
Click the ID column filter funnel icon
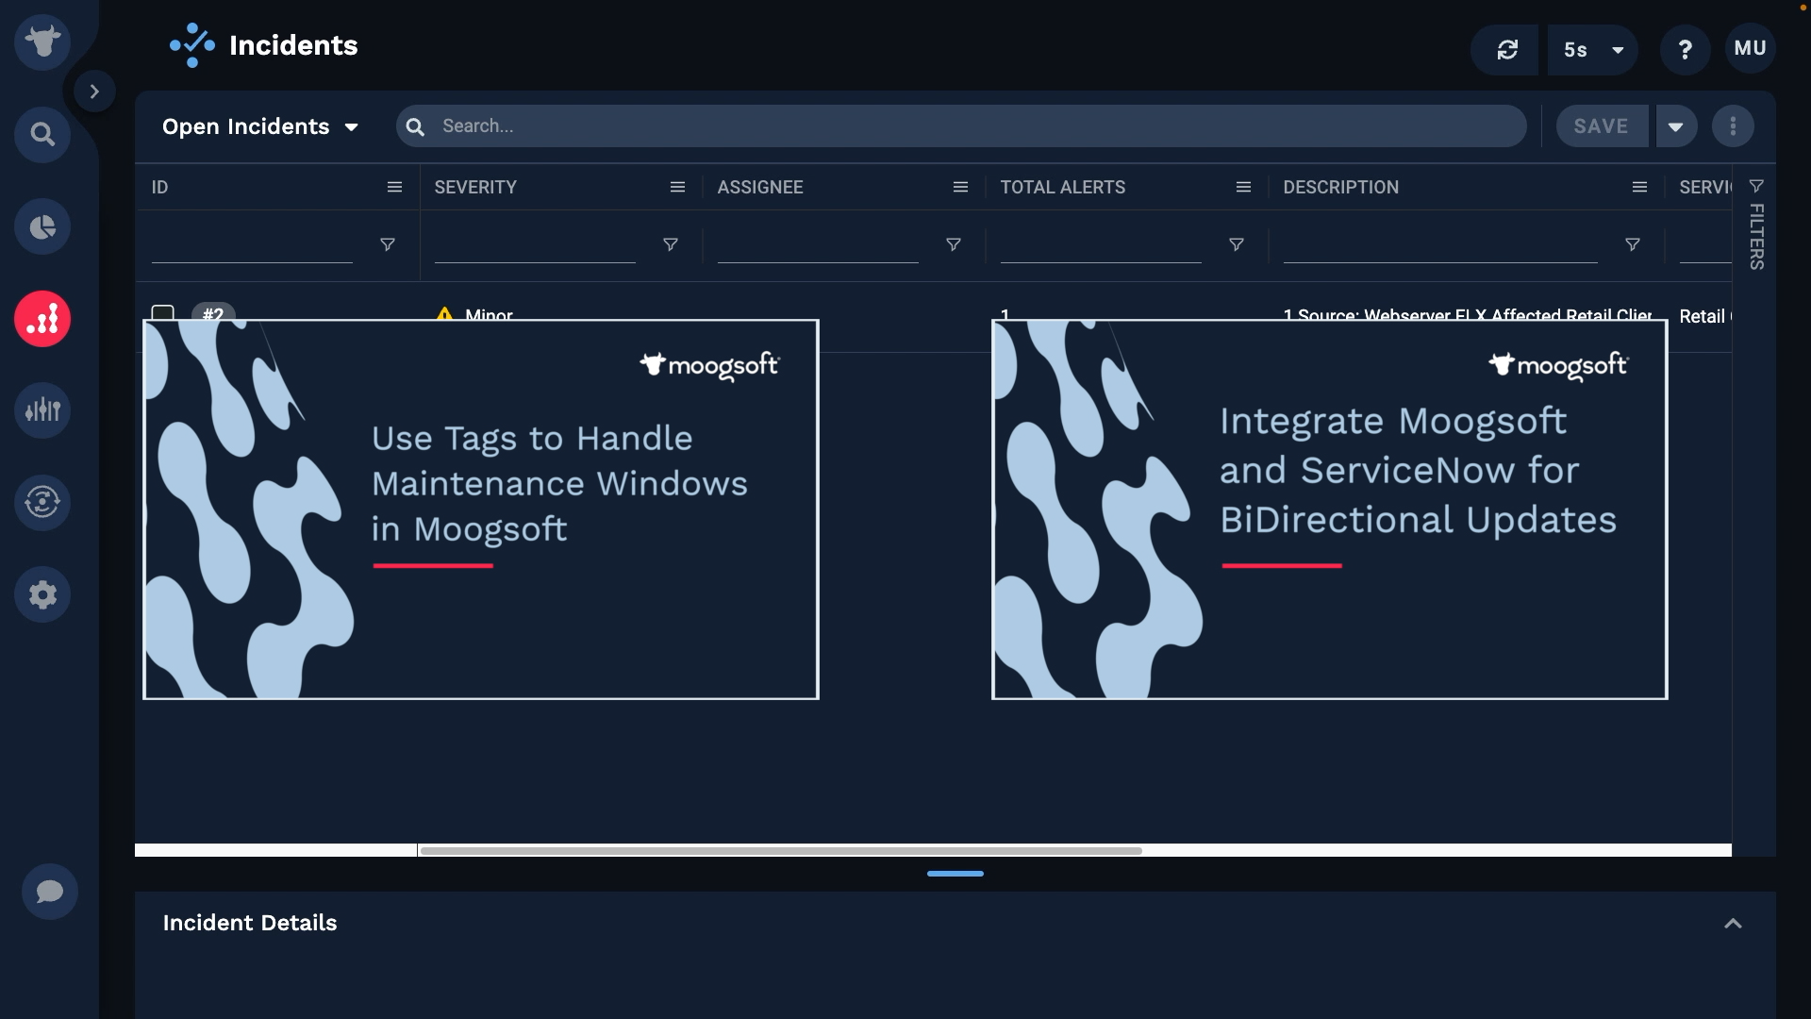tap(387, 244)
